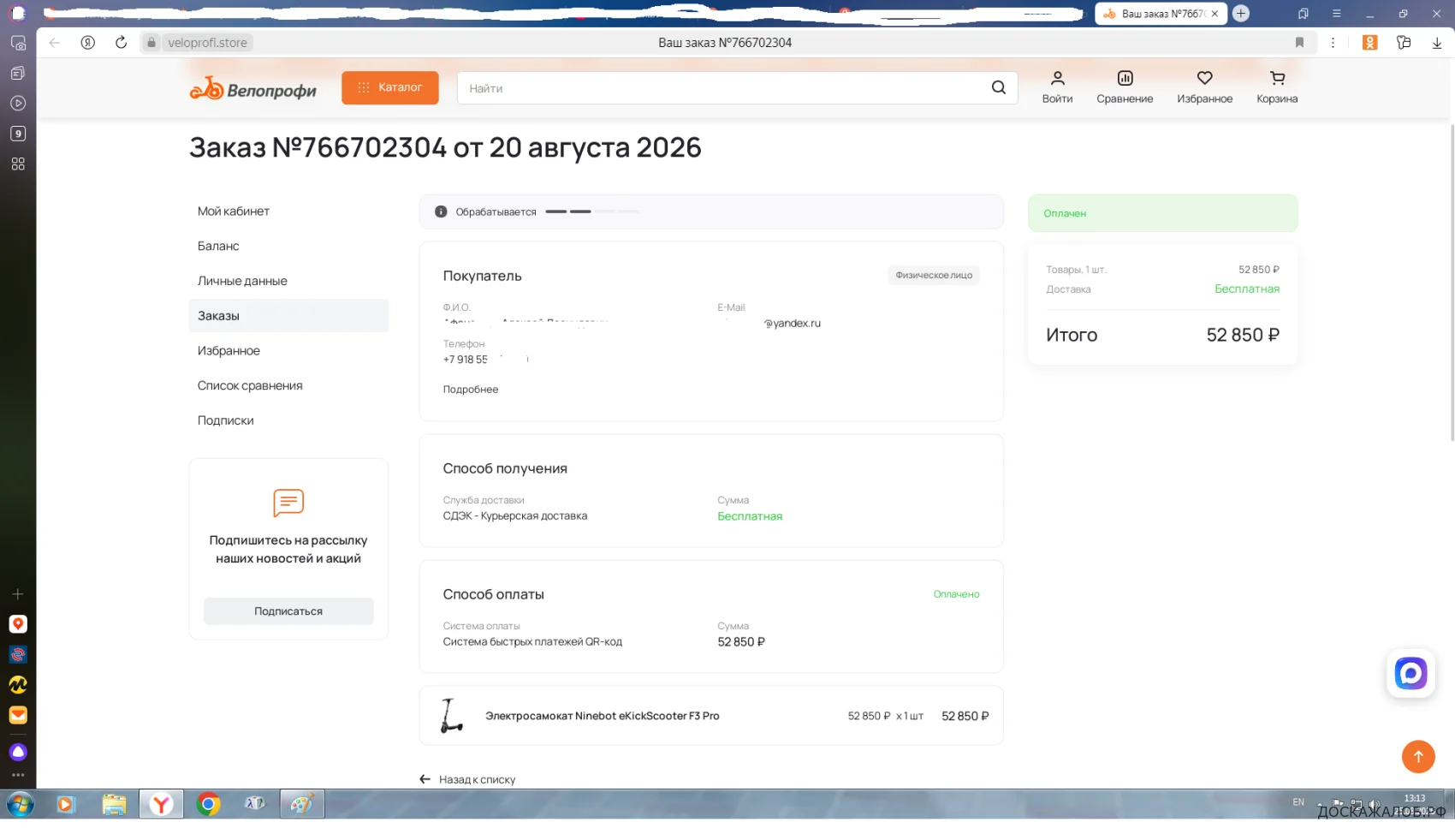Close the 'Ваш заказ' tab
The image size is (1455, 828).
[x=1214, y=14]
